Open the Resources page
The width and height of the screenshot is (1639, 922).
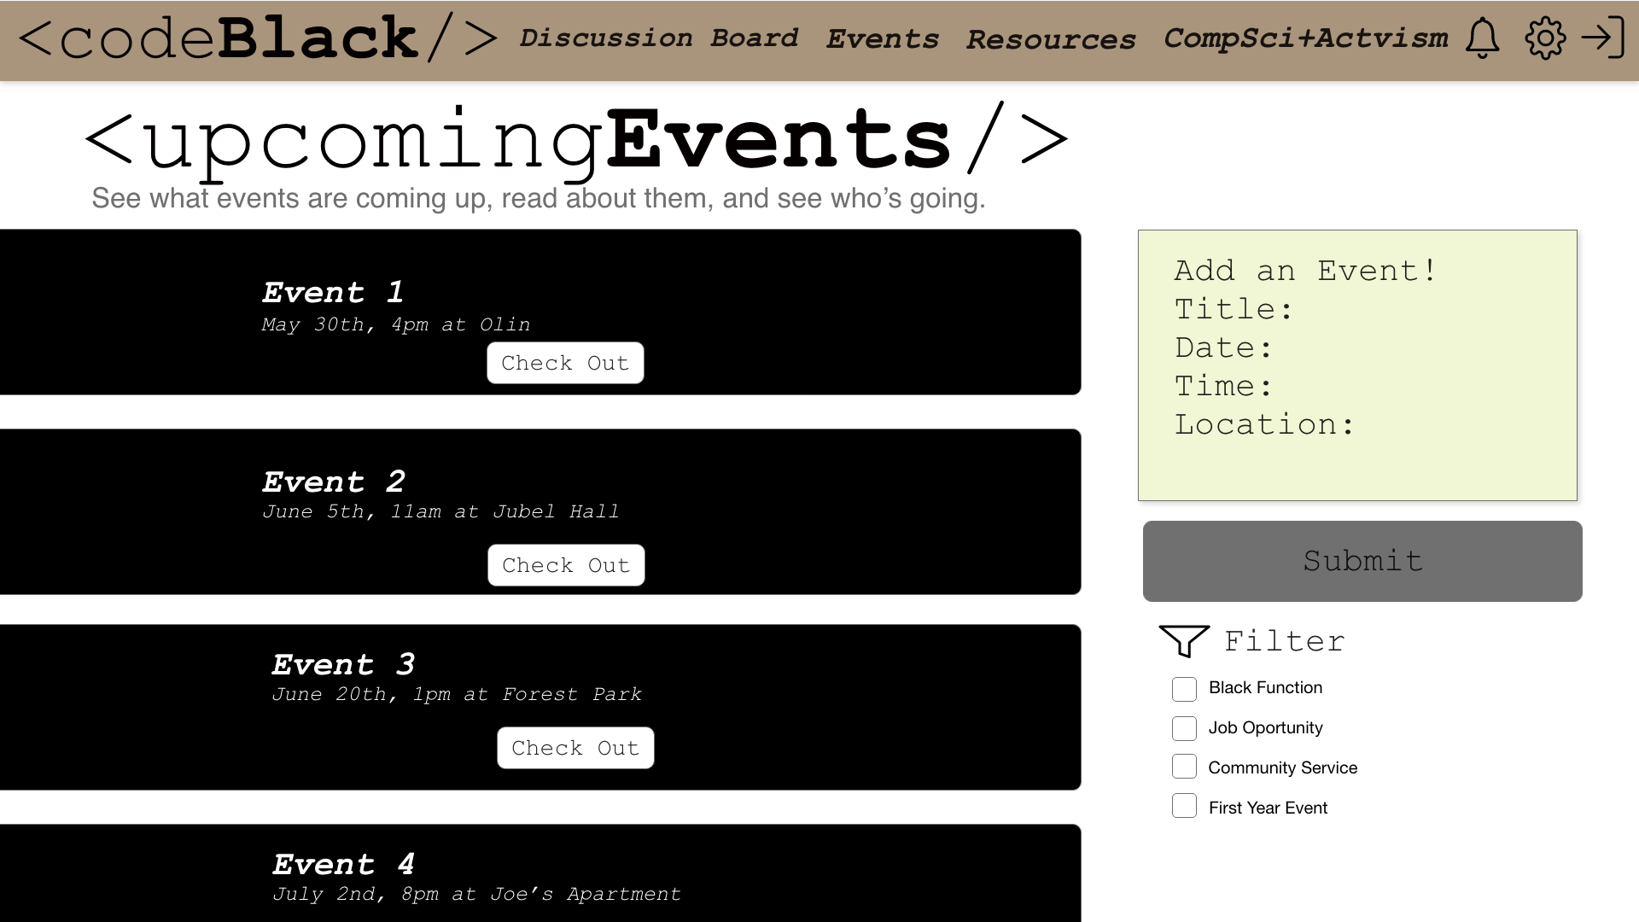tap(1052, 38)
